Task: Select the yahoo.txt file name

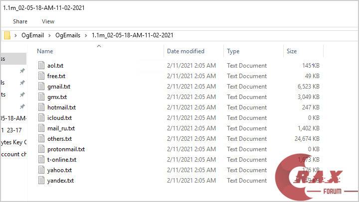Action: pyautogui.click(x=59, y=170)
